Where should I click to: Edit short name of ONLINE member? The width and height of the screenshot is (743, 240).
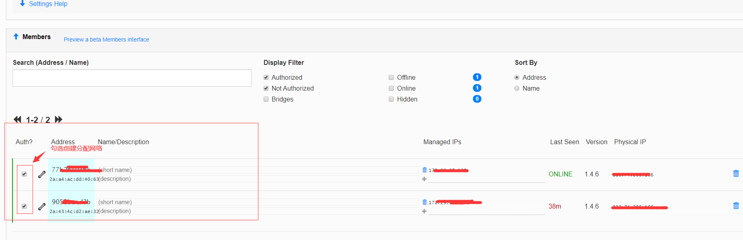point(258,170)
